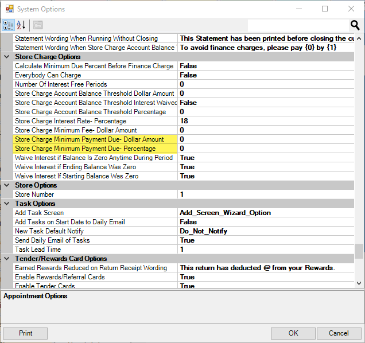
Task: Cancel the System Options dialog
Action: coord(339,333)
